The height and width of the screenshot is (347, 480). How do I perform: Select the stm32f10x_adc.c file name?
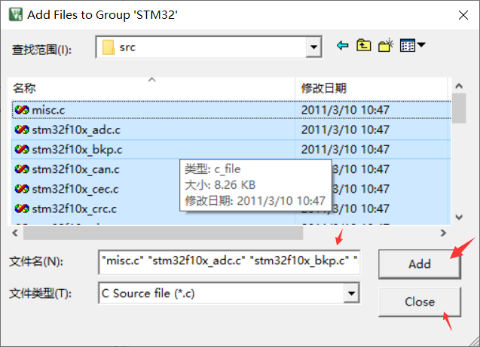(x=76, y=130)
